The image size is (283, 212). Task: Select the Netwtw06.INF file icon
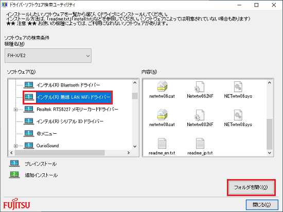(200, 86)
